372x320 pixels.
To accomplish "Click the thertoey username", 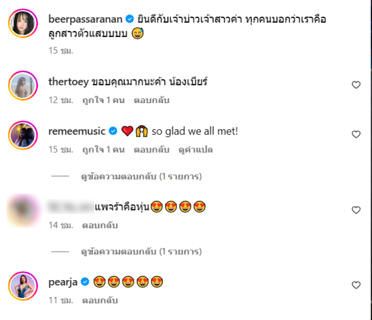I will (x=68, y=82).
